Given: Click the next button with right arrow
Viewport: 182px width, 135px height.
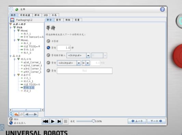Looking at the screenshot, I should (156, 121).
